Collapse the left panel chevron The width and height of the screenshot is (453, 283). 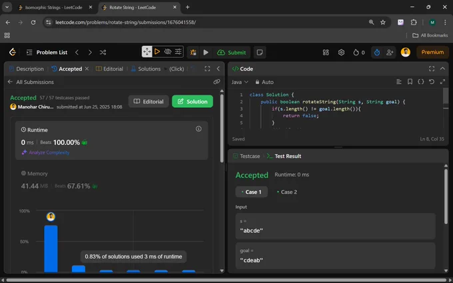click(218, 69)
